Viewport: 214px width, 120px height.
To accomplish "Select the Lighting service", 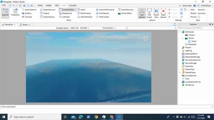I will (x=187, y=51).
